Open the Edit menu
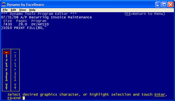175x101 pixels. 13,10
